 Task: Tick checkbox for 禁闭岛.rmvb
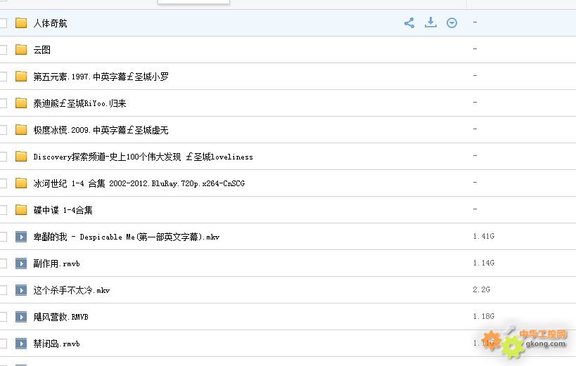4,344
